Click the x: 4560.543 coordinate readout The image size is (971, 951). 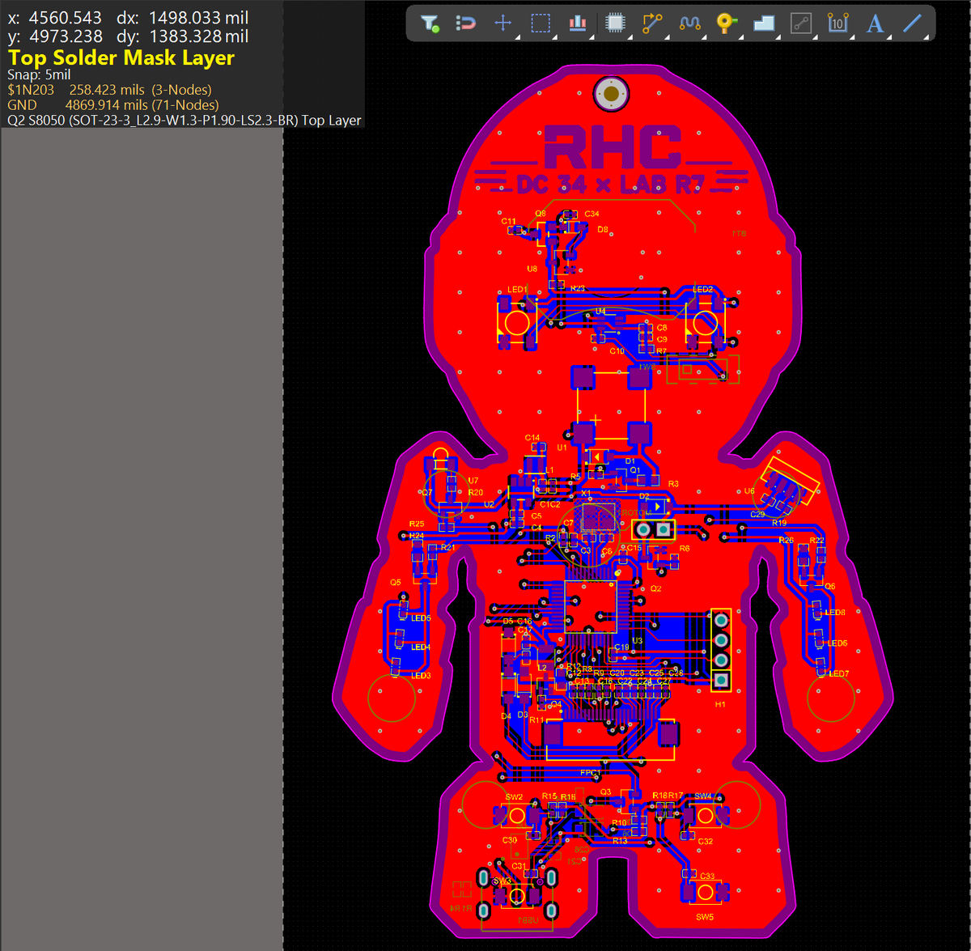[55, 18]
